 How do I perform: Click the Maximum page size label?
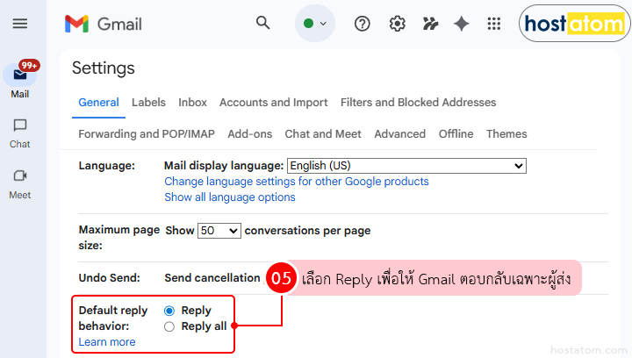point(118,238)
